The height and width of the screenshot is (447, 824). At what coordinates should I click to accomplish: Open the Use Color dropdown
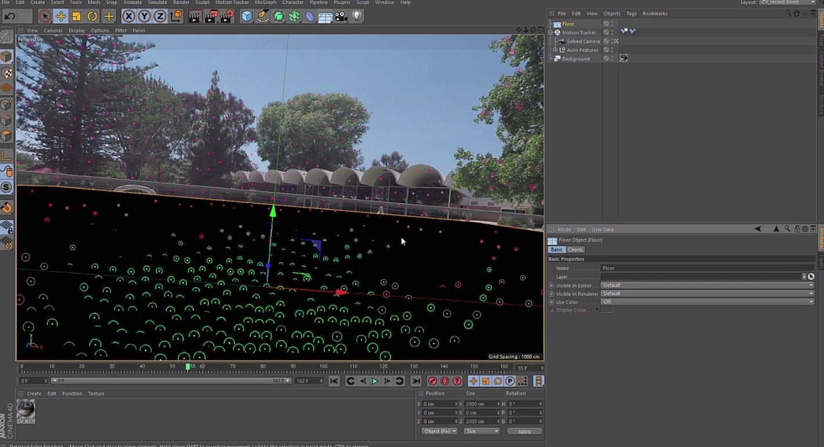coord(708,302)
